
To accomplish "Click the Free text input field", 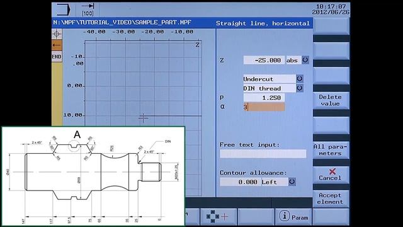I will 263,154.
